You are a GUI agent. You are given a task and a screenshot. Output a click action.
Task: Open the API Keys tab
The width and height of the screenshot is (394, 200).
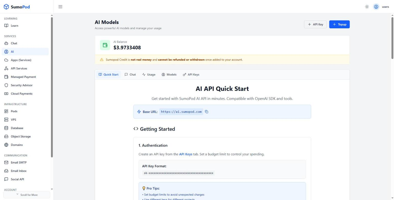point(191,74)
